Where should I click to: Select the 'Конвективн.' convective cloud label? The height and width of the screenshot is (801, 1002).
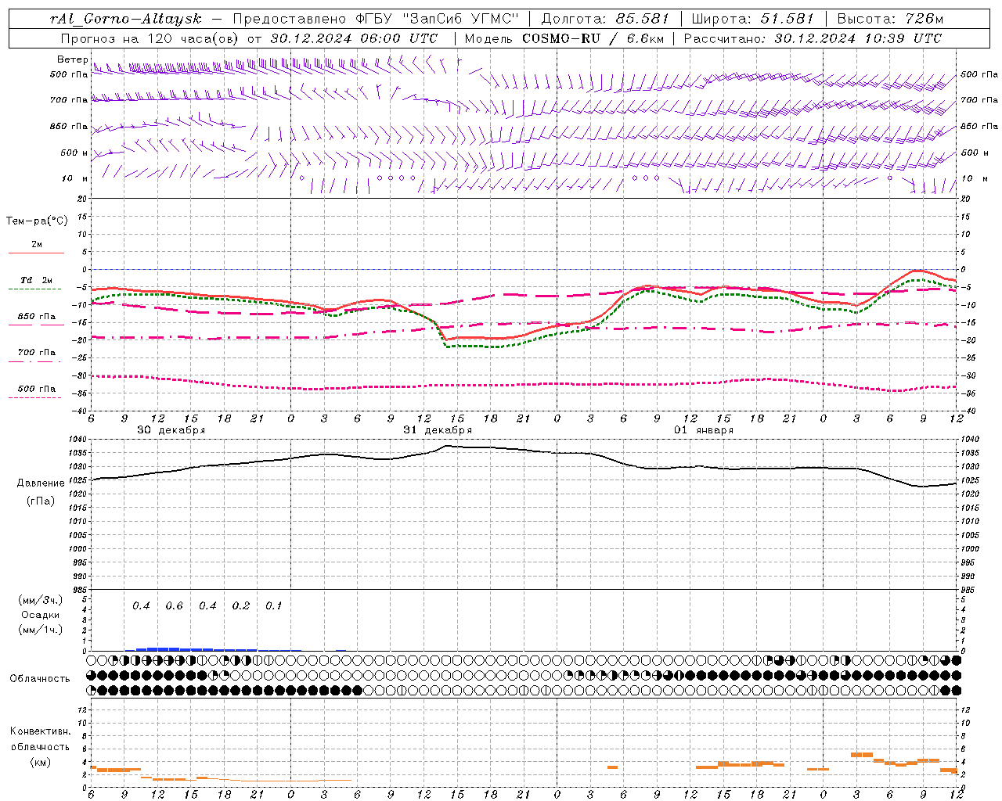40,731
